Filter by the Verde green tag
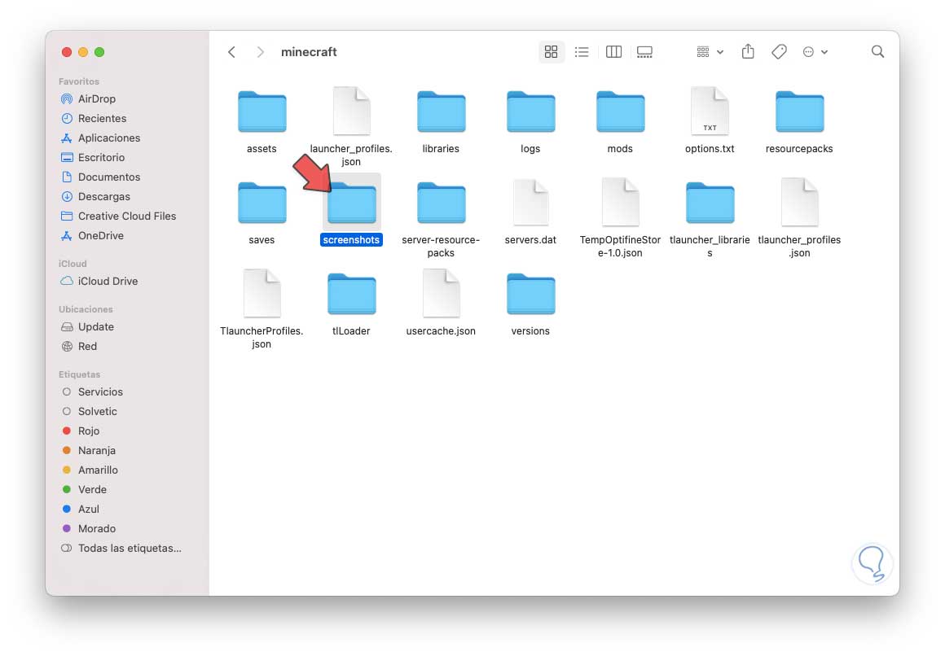This screenshot has width=945, height=656. click(x=84, y=489)
